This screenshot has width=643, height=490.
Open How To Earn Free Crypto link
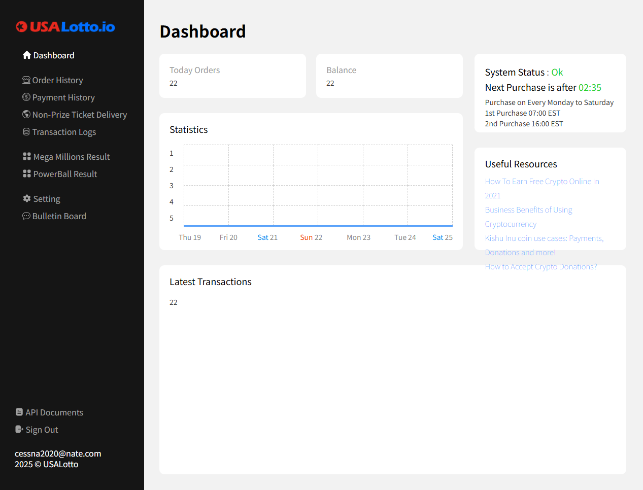(x=542, y=182)
